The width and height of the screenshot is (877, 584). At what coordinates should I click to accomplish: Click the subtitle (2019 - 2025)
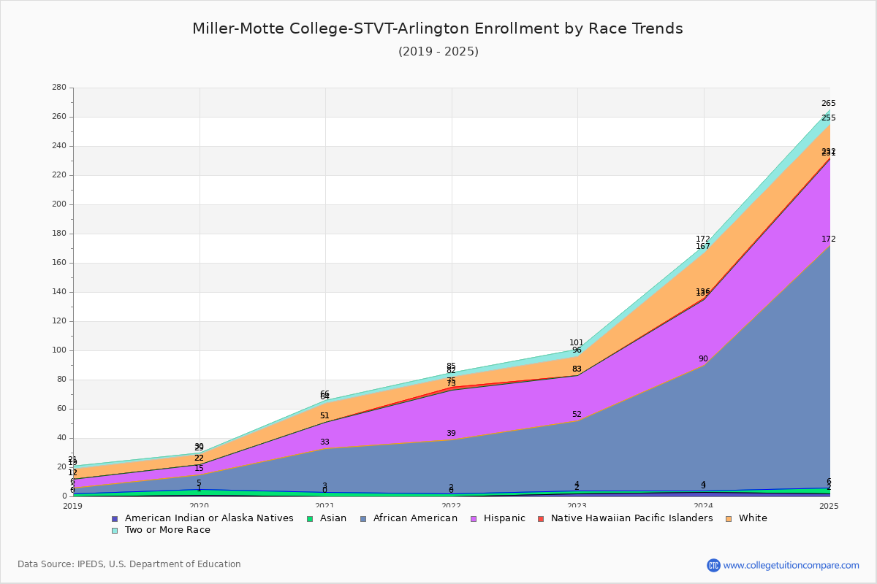pos(438,51)
